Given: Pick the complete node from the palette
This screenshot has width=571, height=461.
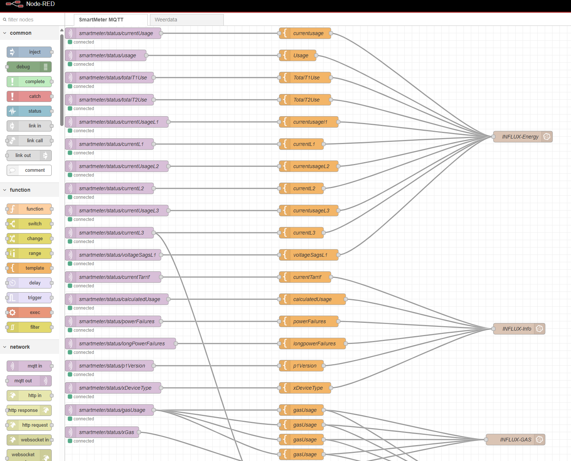Looking at the screenshot, I should tap(29, 82).
